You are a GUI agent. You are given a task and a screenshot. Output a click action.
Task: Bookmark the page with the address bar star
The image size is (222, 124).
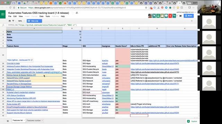pos(146,8)
